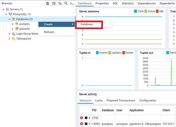Switch to the Dashboard tab

(x=85, y=3)
